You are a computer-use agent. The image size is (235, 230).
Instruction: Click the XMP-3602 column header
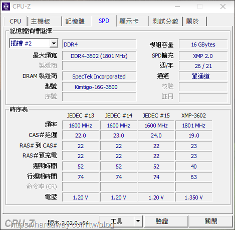tap(193, 115)
